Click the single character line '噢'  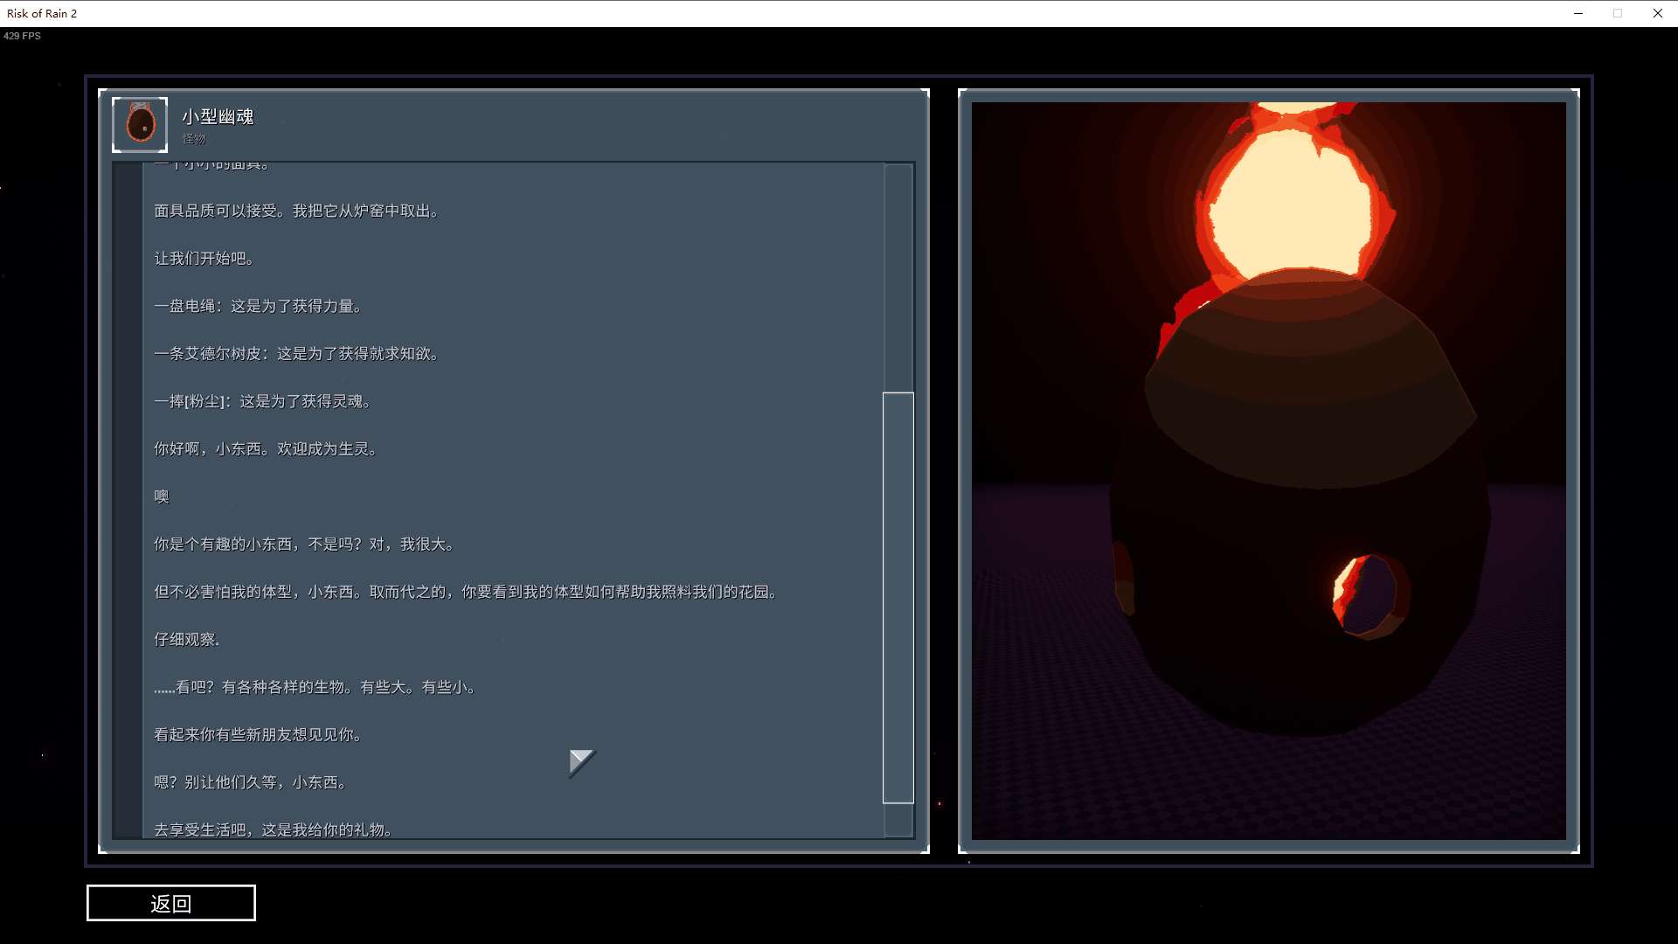click(x=162, y=496)
